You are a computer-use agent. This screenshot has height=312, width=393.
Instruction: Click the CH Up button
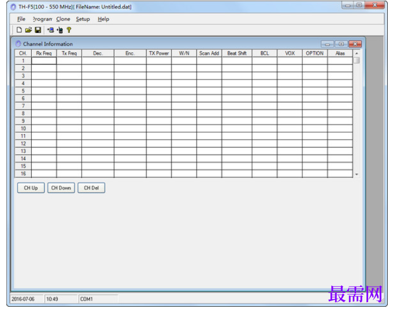coord(31,188)
